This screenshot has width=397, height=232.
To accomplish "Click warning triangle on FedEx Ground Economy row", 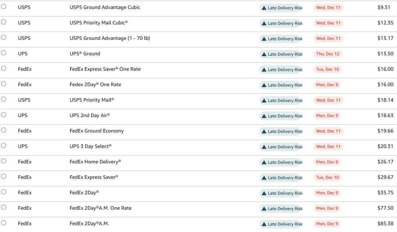I will click(264, 131).
